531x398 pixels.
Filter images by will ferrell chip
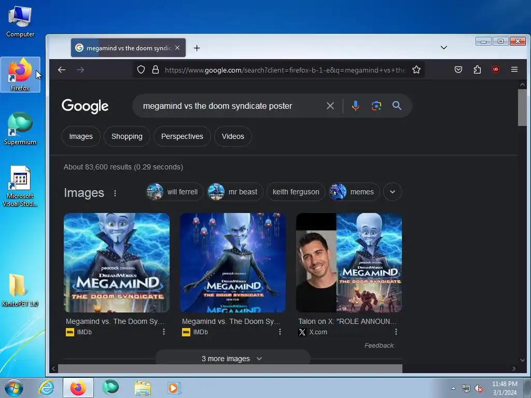[174, 192]
